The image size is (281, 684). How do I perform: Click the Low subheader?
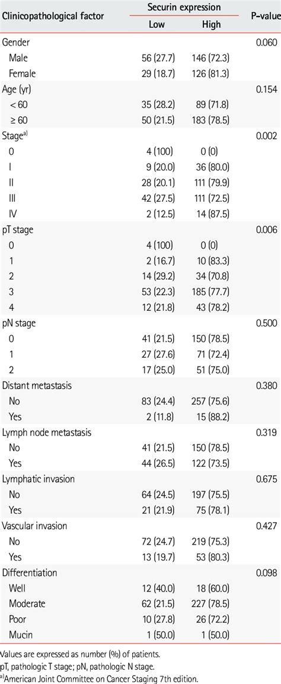click(157, 25)
